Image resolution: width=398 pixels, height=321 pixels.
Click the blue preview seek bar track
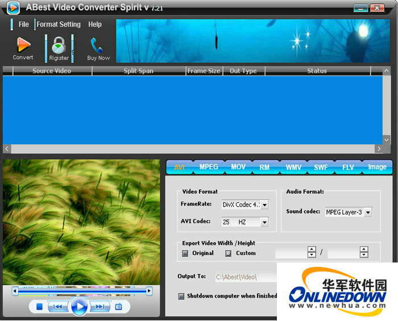coord(82,291)
